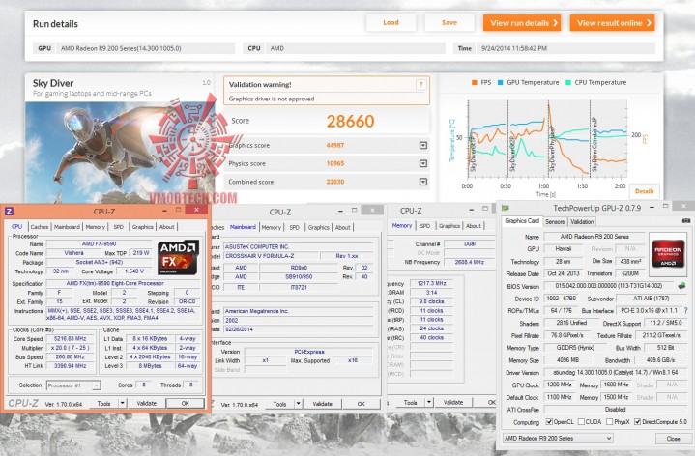Click Validate in third CPU-Z window

(x=453, y=402)
